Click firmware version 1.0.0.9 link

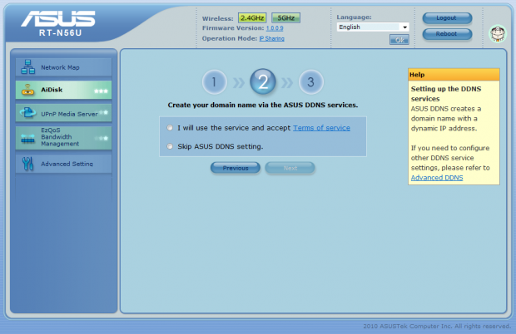tap(275, 28)
